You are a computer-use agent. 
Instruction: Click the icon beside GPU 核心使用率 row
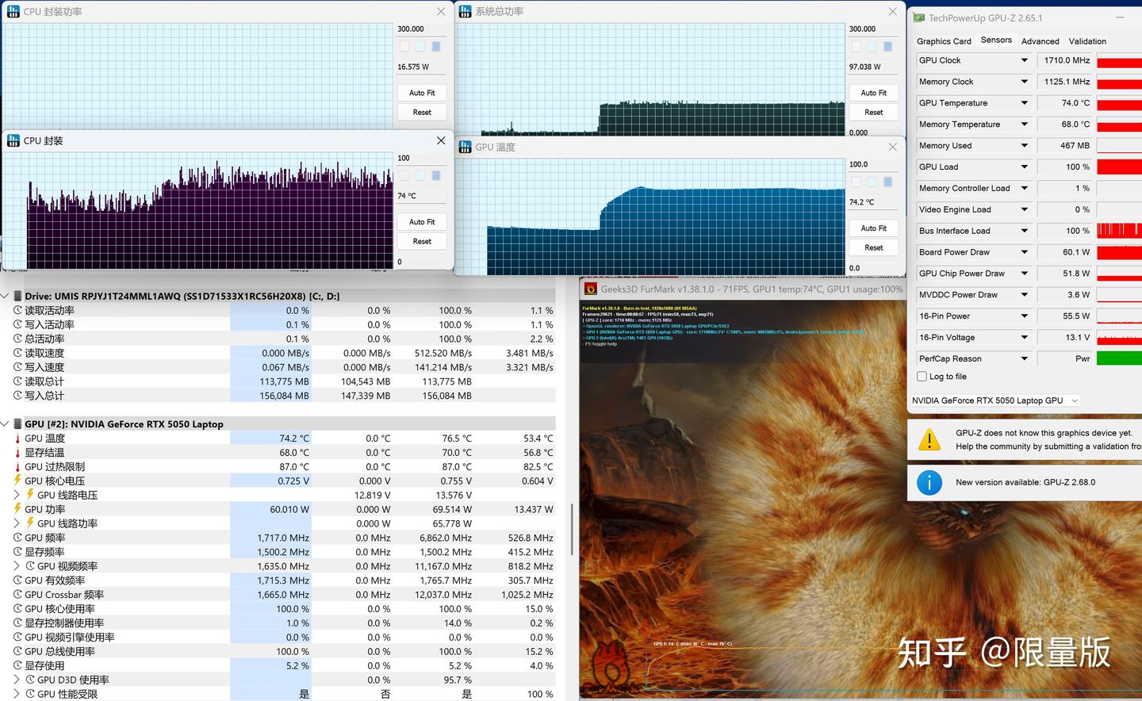(17, 609)
